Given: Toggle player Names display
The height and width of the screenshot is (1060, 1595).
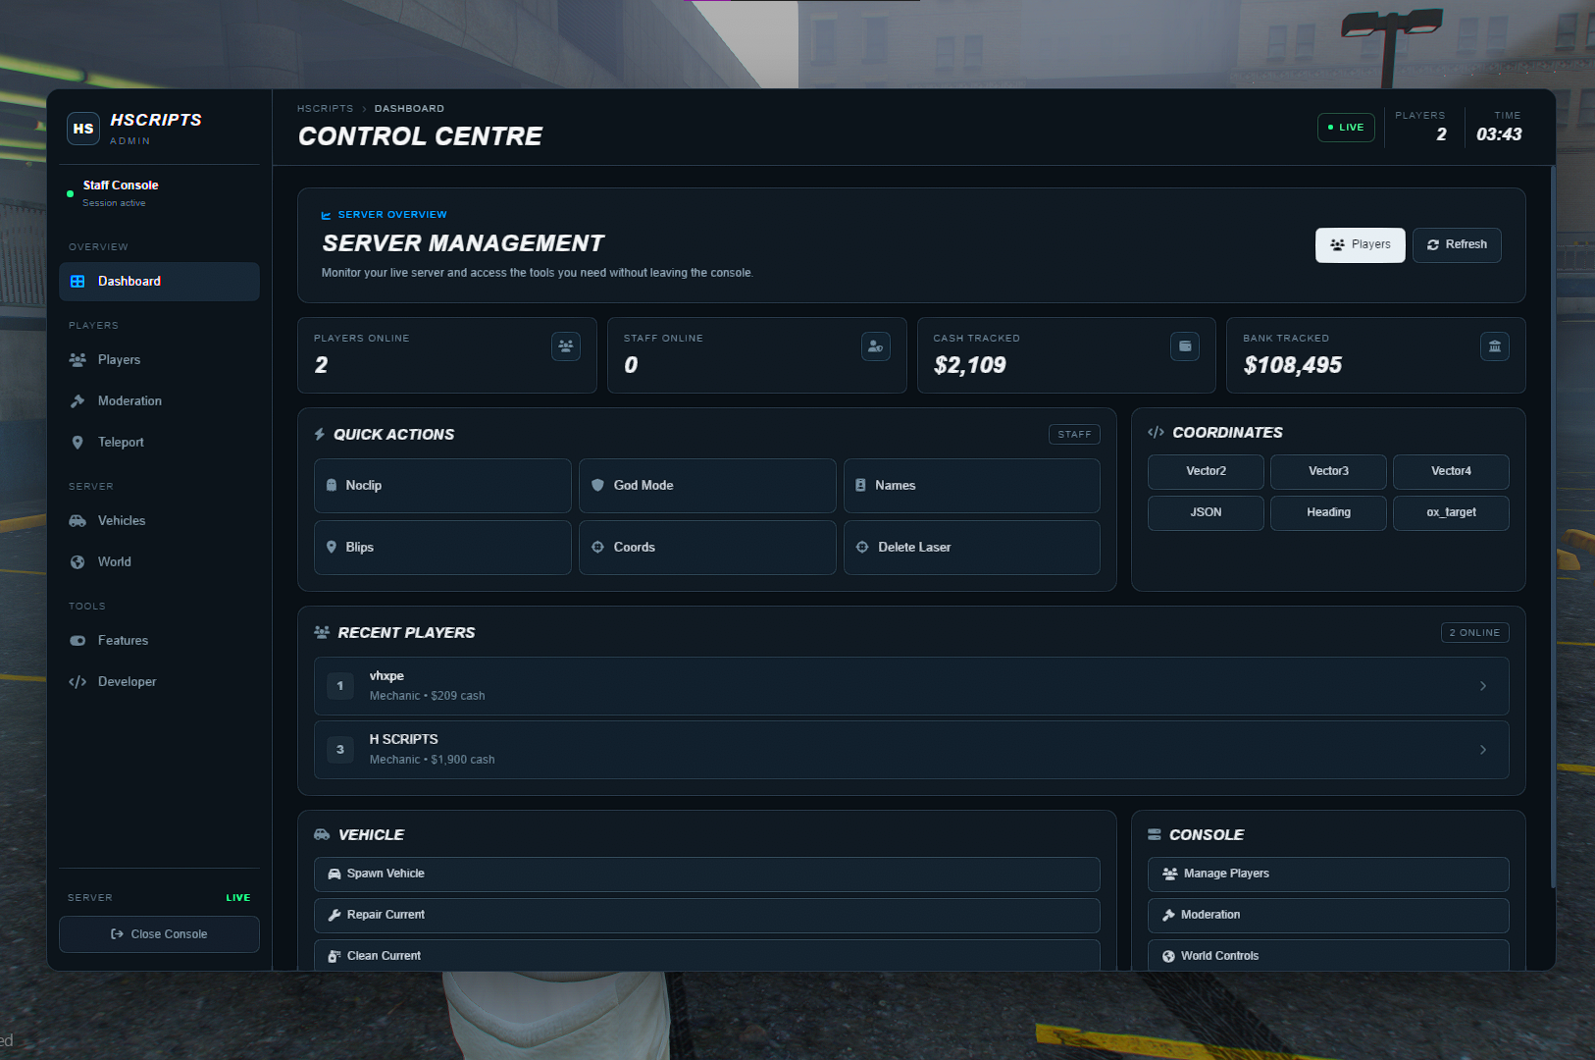Looking at the screenshot, I should pos(972,486).
